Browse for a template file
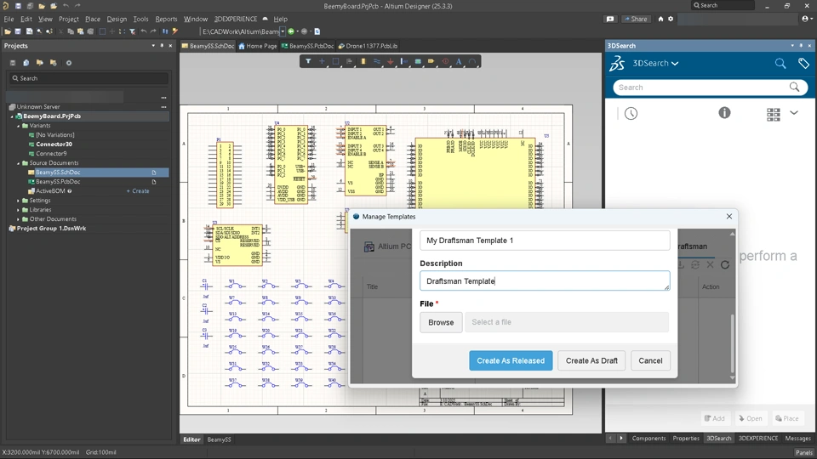The image size is (817, 459). [441, 322]
